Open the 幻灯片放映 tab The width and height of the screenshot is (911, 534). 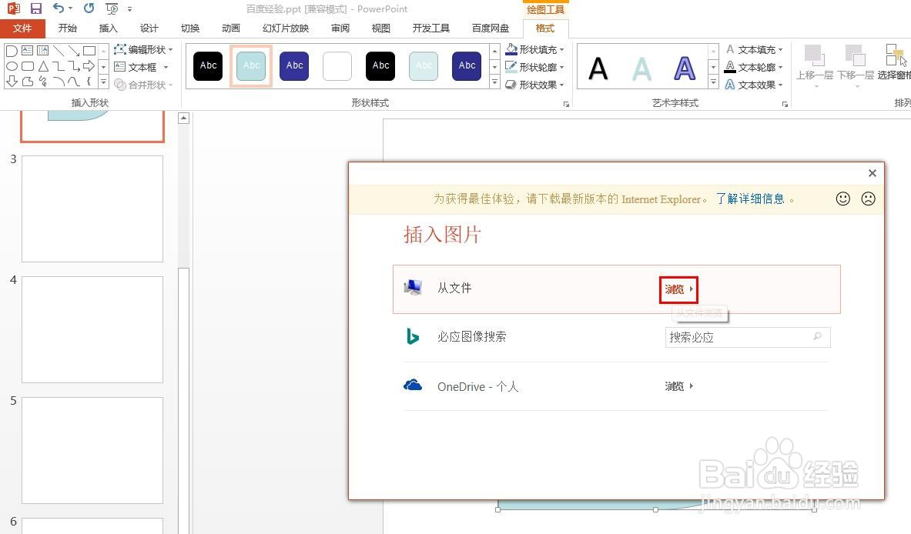[286, 28]
